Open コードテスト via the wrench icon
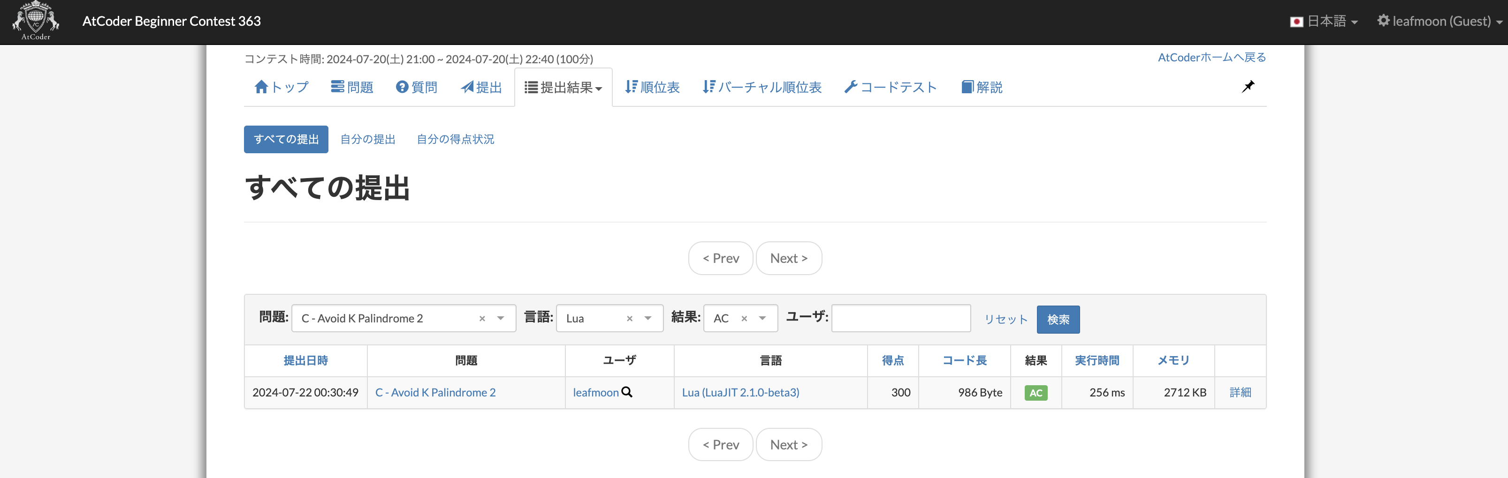Screen dimensions: 1508x478 852,87
